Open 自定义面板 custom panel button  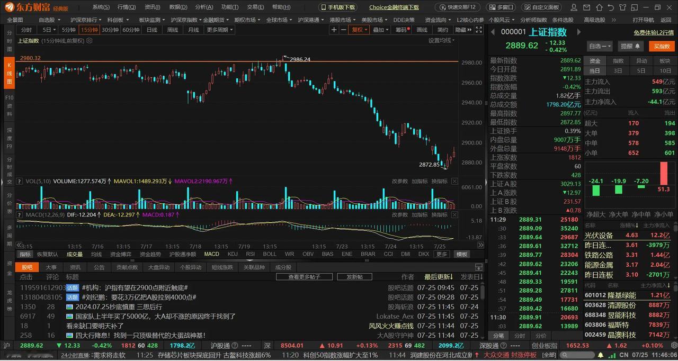541,7
